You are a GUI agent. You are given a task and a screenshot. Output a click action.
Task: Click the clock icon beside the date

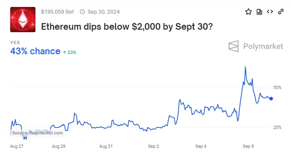coord(82,12)
